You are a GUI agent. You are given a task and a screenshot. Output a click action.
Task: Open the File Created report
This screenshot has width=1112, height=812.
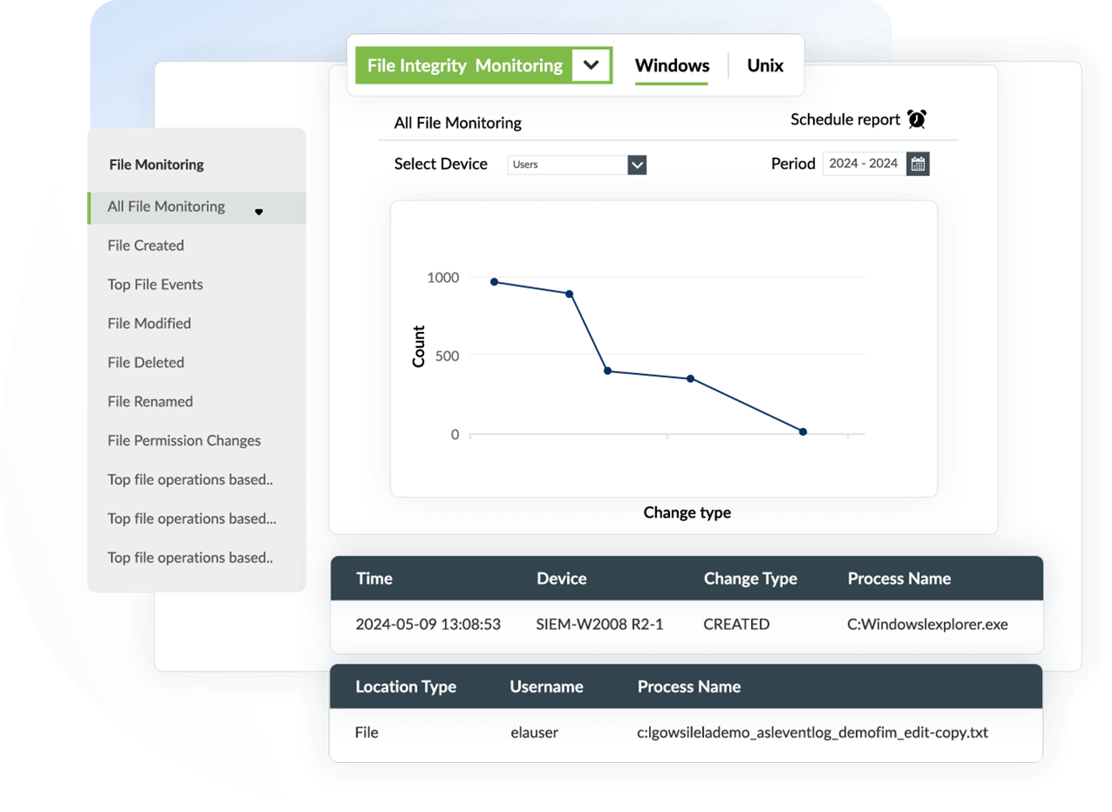pos(146,246)
